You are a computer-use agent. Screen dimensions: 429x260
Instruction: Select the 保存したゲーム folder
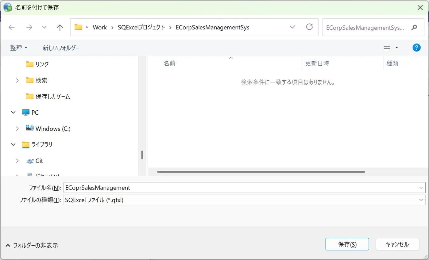[48, 97]
